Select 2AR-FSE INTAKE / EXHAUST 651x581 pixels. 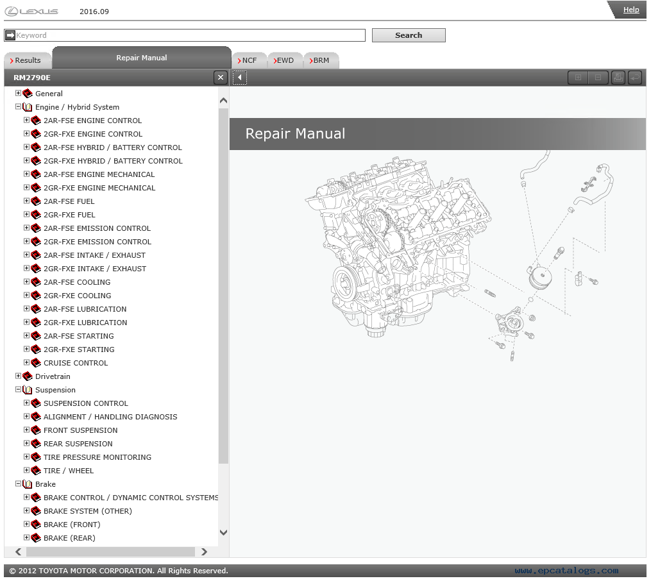(x=95, y=255)
